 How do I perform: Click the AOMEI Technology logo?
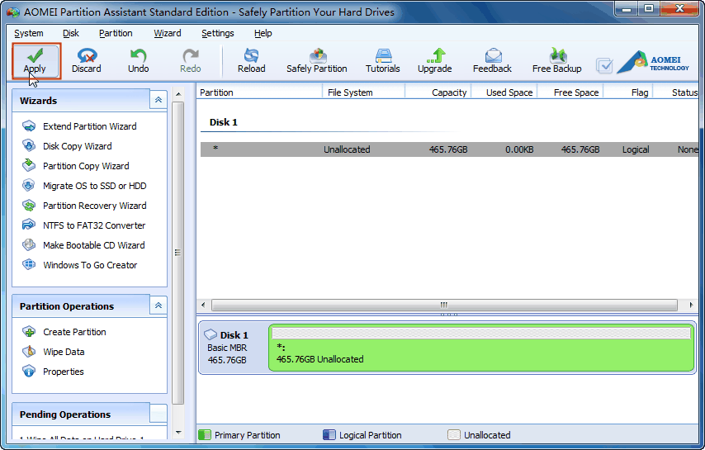coord(653,62)
